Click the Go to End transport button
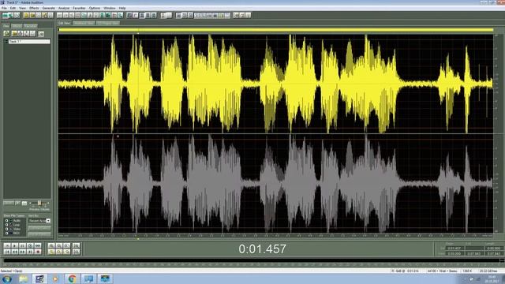The height and width of the screenshot is (284, 505). coord(30,252)
